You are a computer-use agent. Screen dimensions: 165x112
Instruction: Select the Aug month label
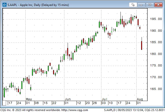click(140, 99)
